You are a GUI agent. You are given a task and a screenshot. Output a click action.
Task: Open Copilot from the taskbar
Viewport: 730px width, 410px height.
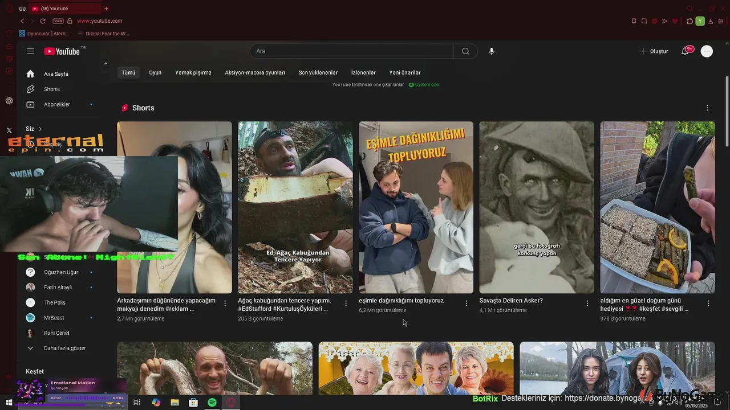point(156,403)
